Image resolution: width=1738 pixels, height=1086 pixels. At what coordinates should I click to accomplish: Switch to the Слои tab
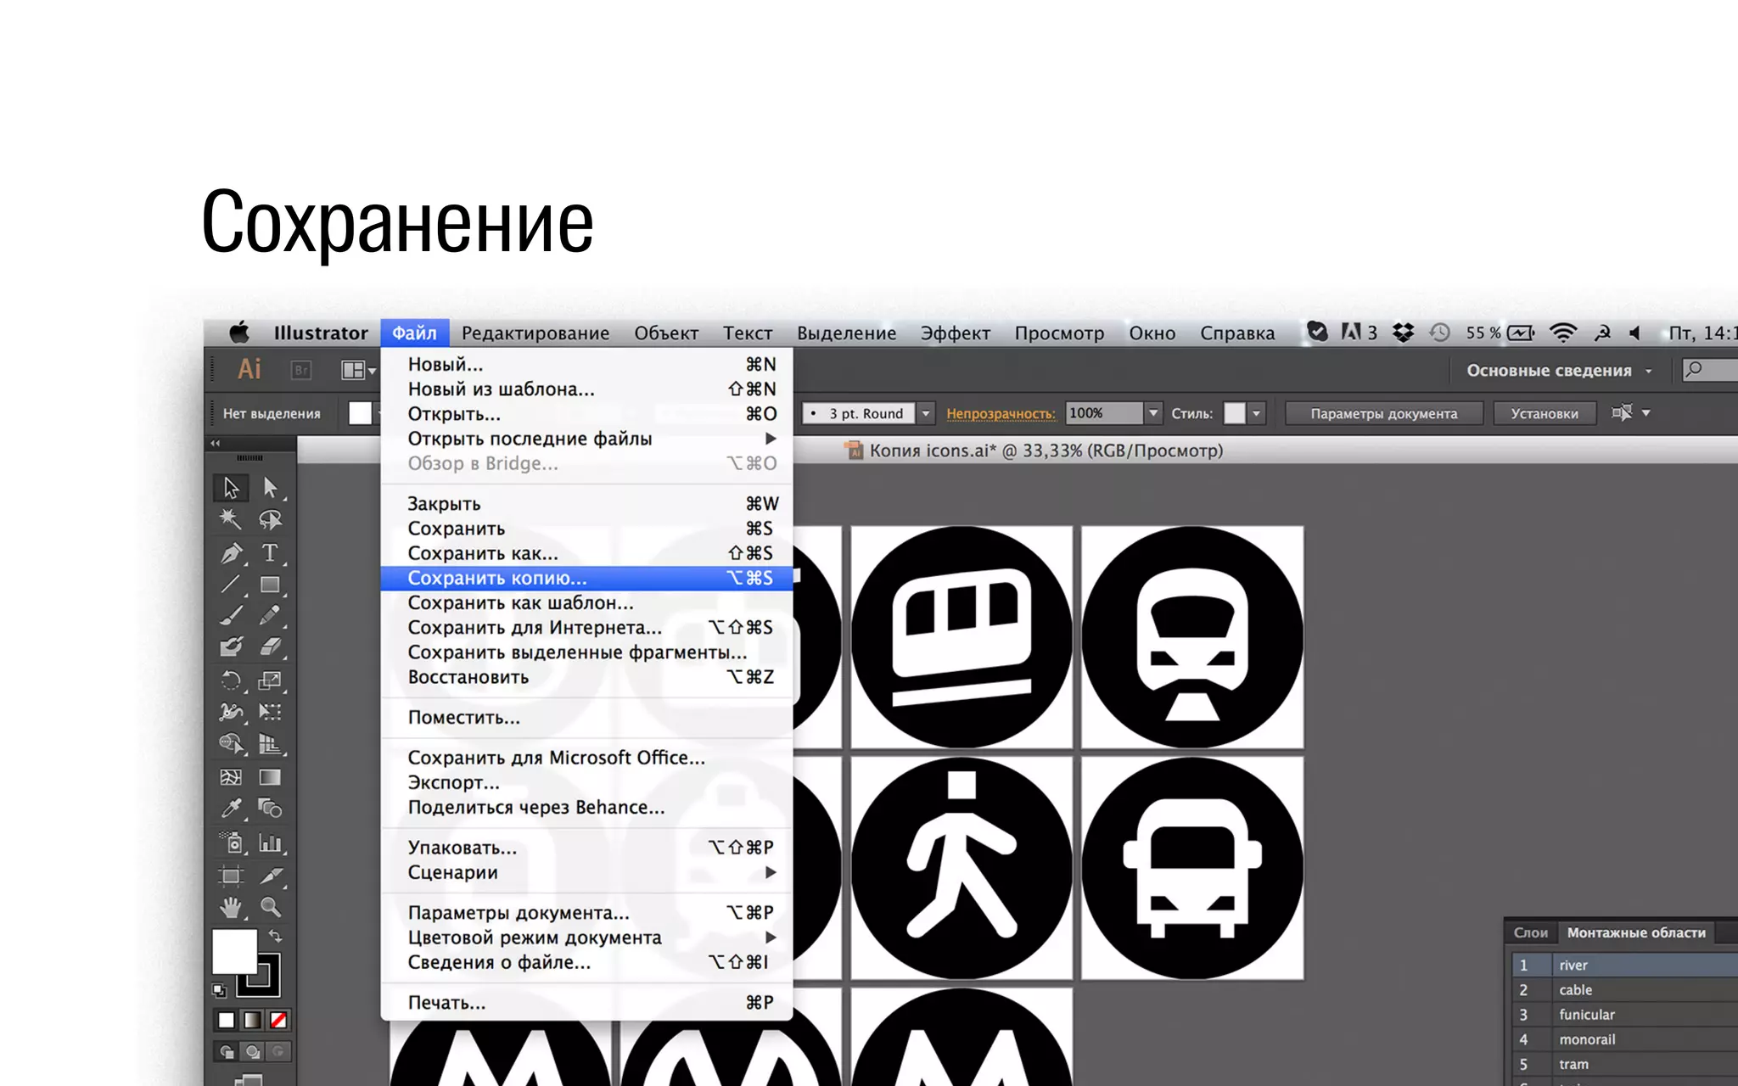1531,932
